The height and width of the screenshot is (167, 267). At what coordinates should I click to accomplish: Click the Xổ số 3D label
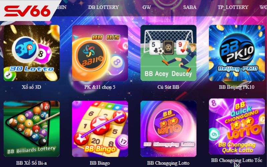click(31, 87)
